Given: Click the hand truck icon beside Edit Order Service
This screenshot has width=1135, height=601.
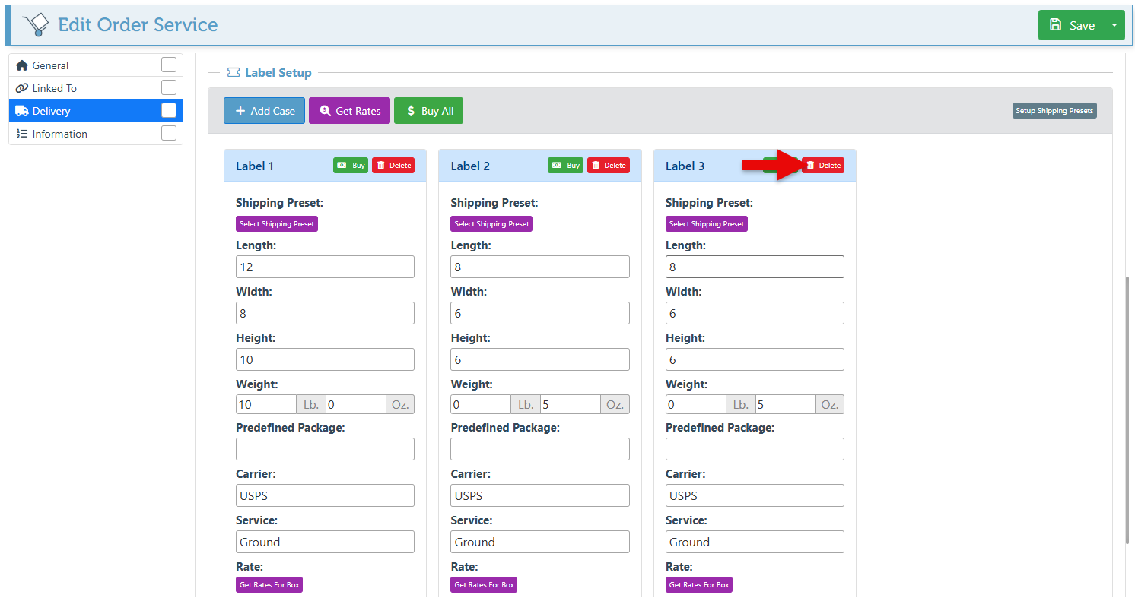Looking at the screenshot, I should click(35, 25).
